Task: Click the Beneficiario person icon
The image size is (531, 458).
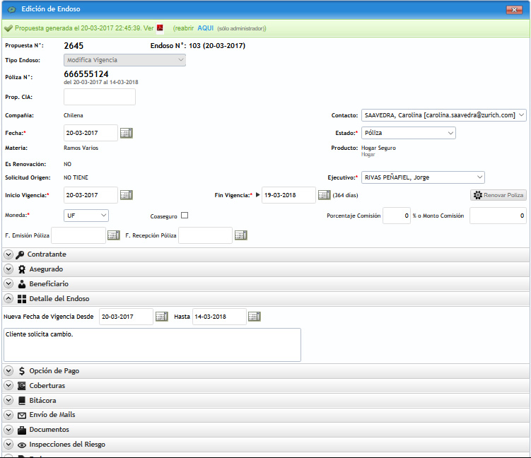Action: coord(22,284)
